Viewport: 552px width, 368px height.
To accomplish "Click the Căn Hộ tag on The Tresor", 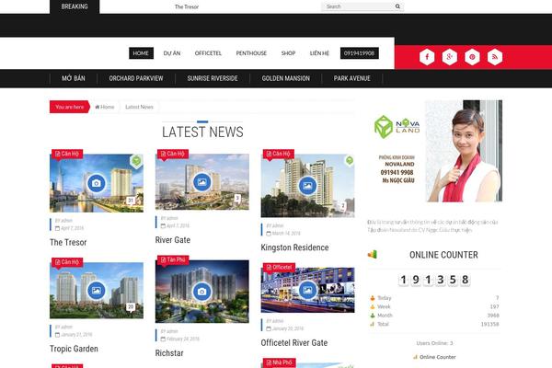I will pos(67,154).
